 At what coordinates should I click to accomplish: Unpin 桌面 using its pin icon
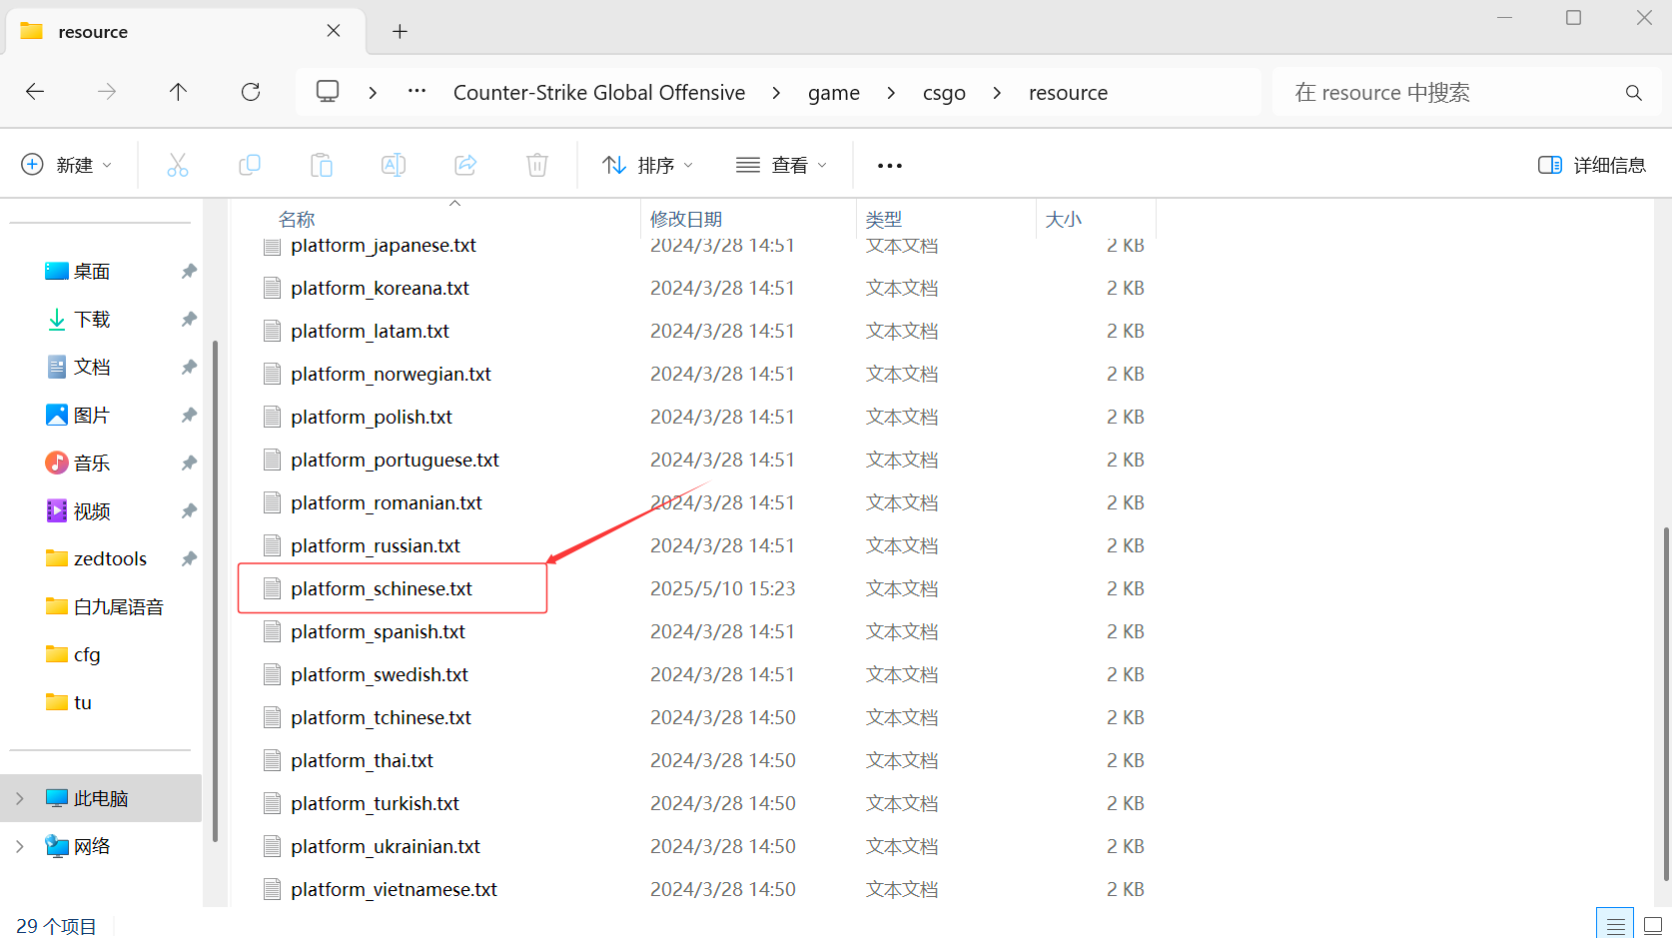pos(189,272)
